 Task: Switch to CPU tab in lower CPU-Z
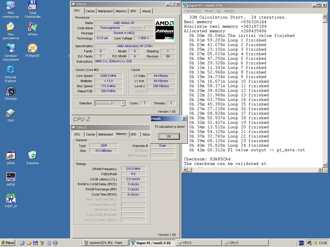77,134
